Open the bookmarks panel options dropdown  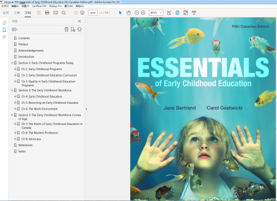15,29
